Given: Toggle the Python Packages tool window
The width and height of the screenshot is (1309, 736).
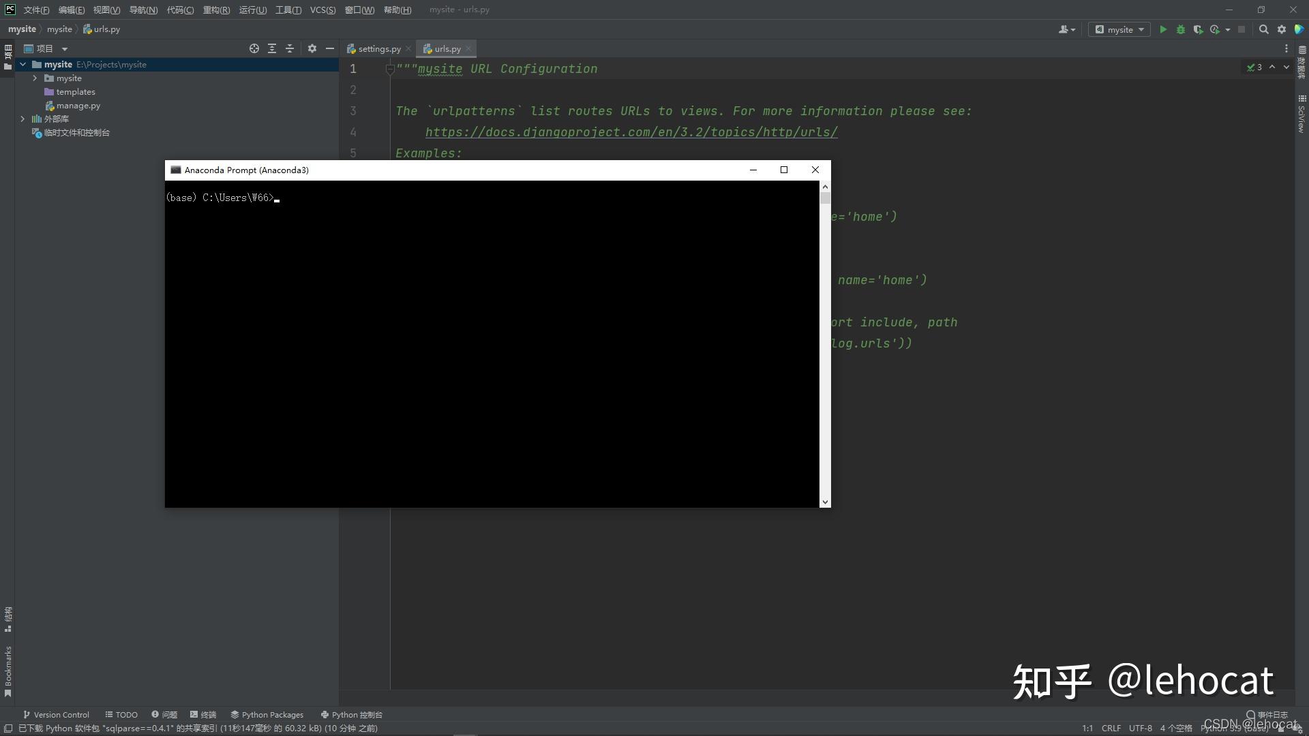Looking at the screenshot, I should coord(267,715).
